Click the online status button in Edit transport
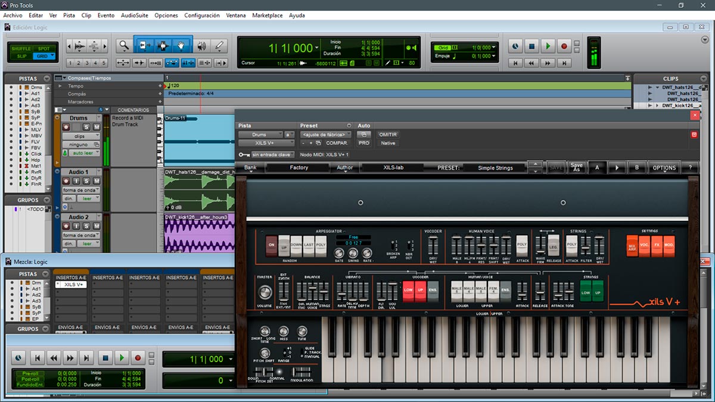This screenshot has width=715, height=402. 515,46
